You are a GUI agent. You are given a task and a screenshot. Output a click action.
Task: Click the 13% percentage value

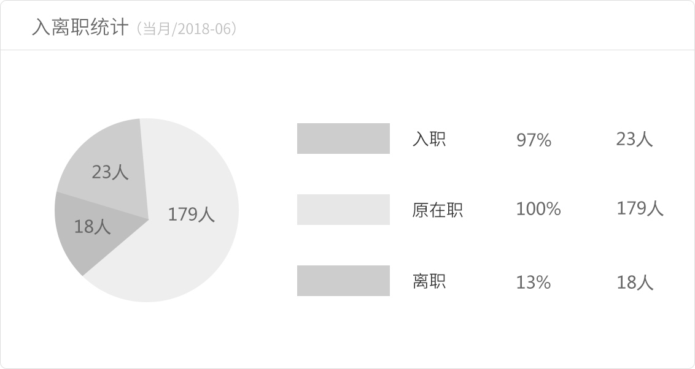(x=534, y=283)
